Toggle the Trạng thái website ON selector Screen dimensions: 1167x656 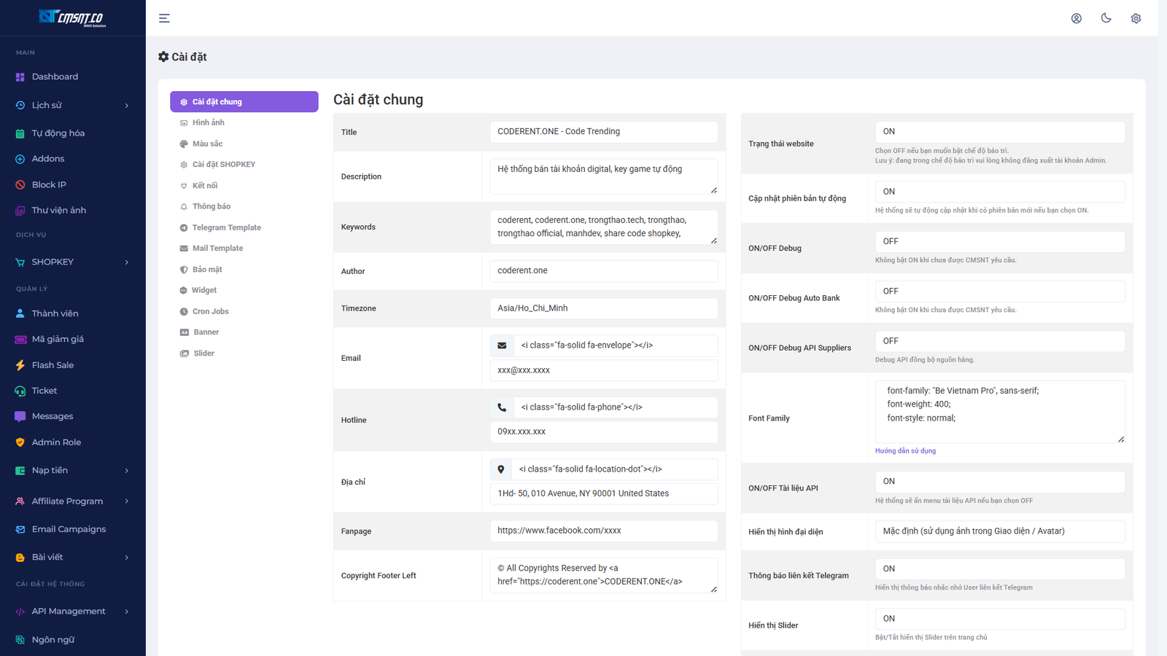(999, 132)
